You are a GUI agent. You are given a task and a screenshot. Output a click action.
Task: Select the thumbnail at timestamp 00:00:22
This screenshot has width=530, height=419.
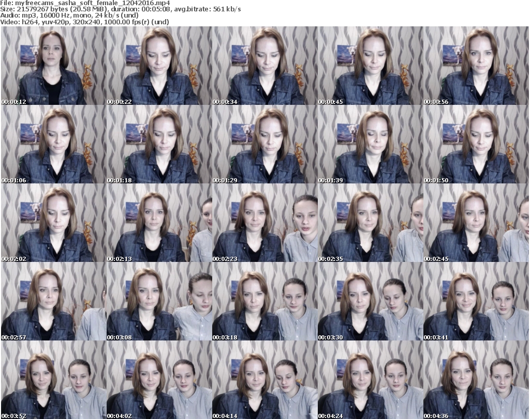[159, 66]
